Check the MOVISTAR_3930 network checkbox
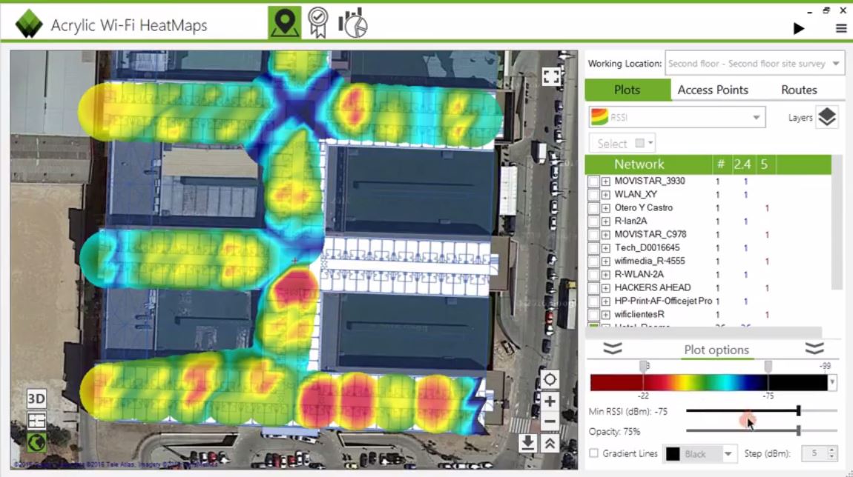The height and width of the screenshot is (477, 853). click(593, 181)
